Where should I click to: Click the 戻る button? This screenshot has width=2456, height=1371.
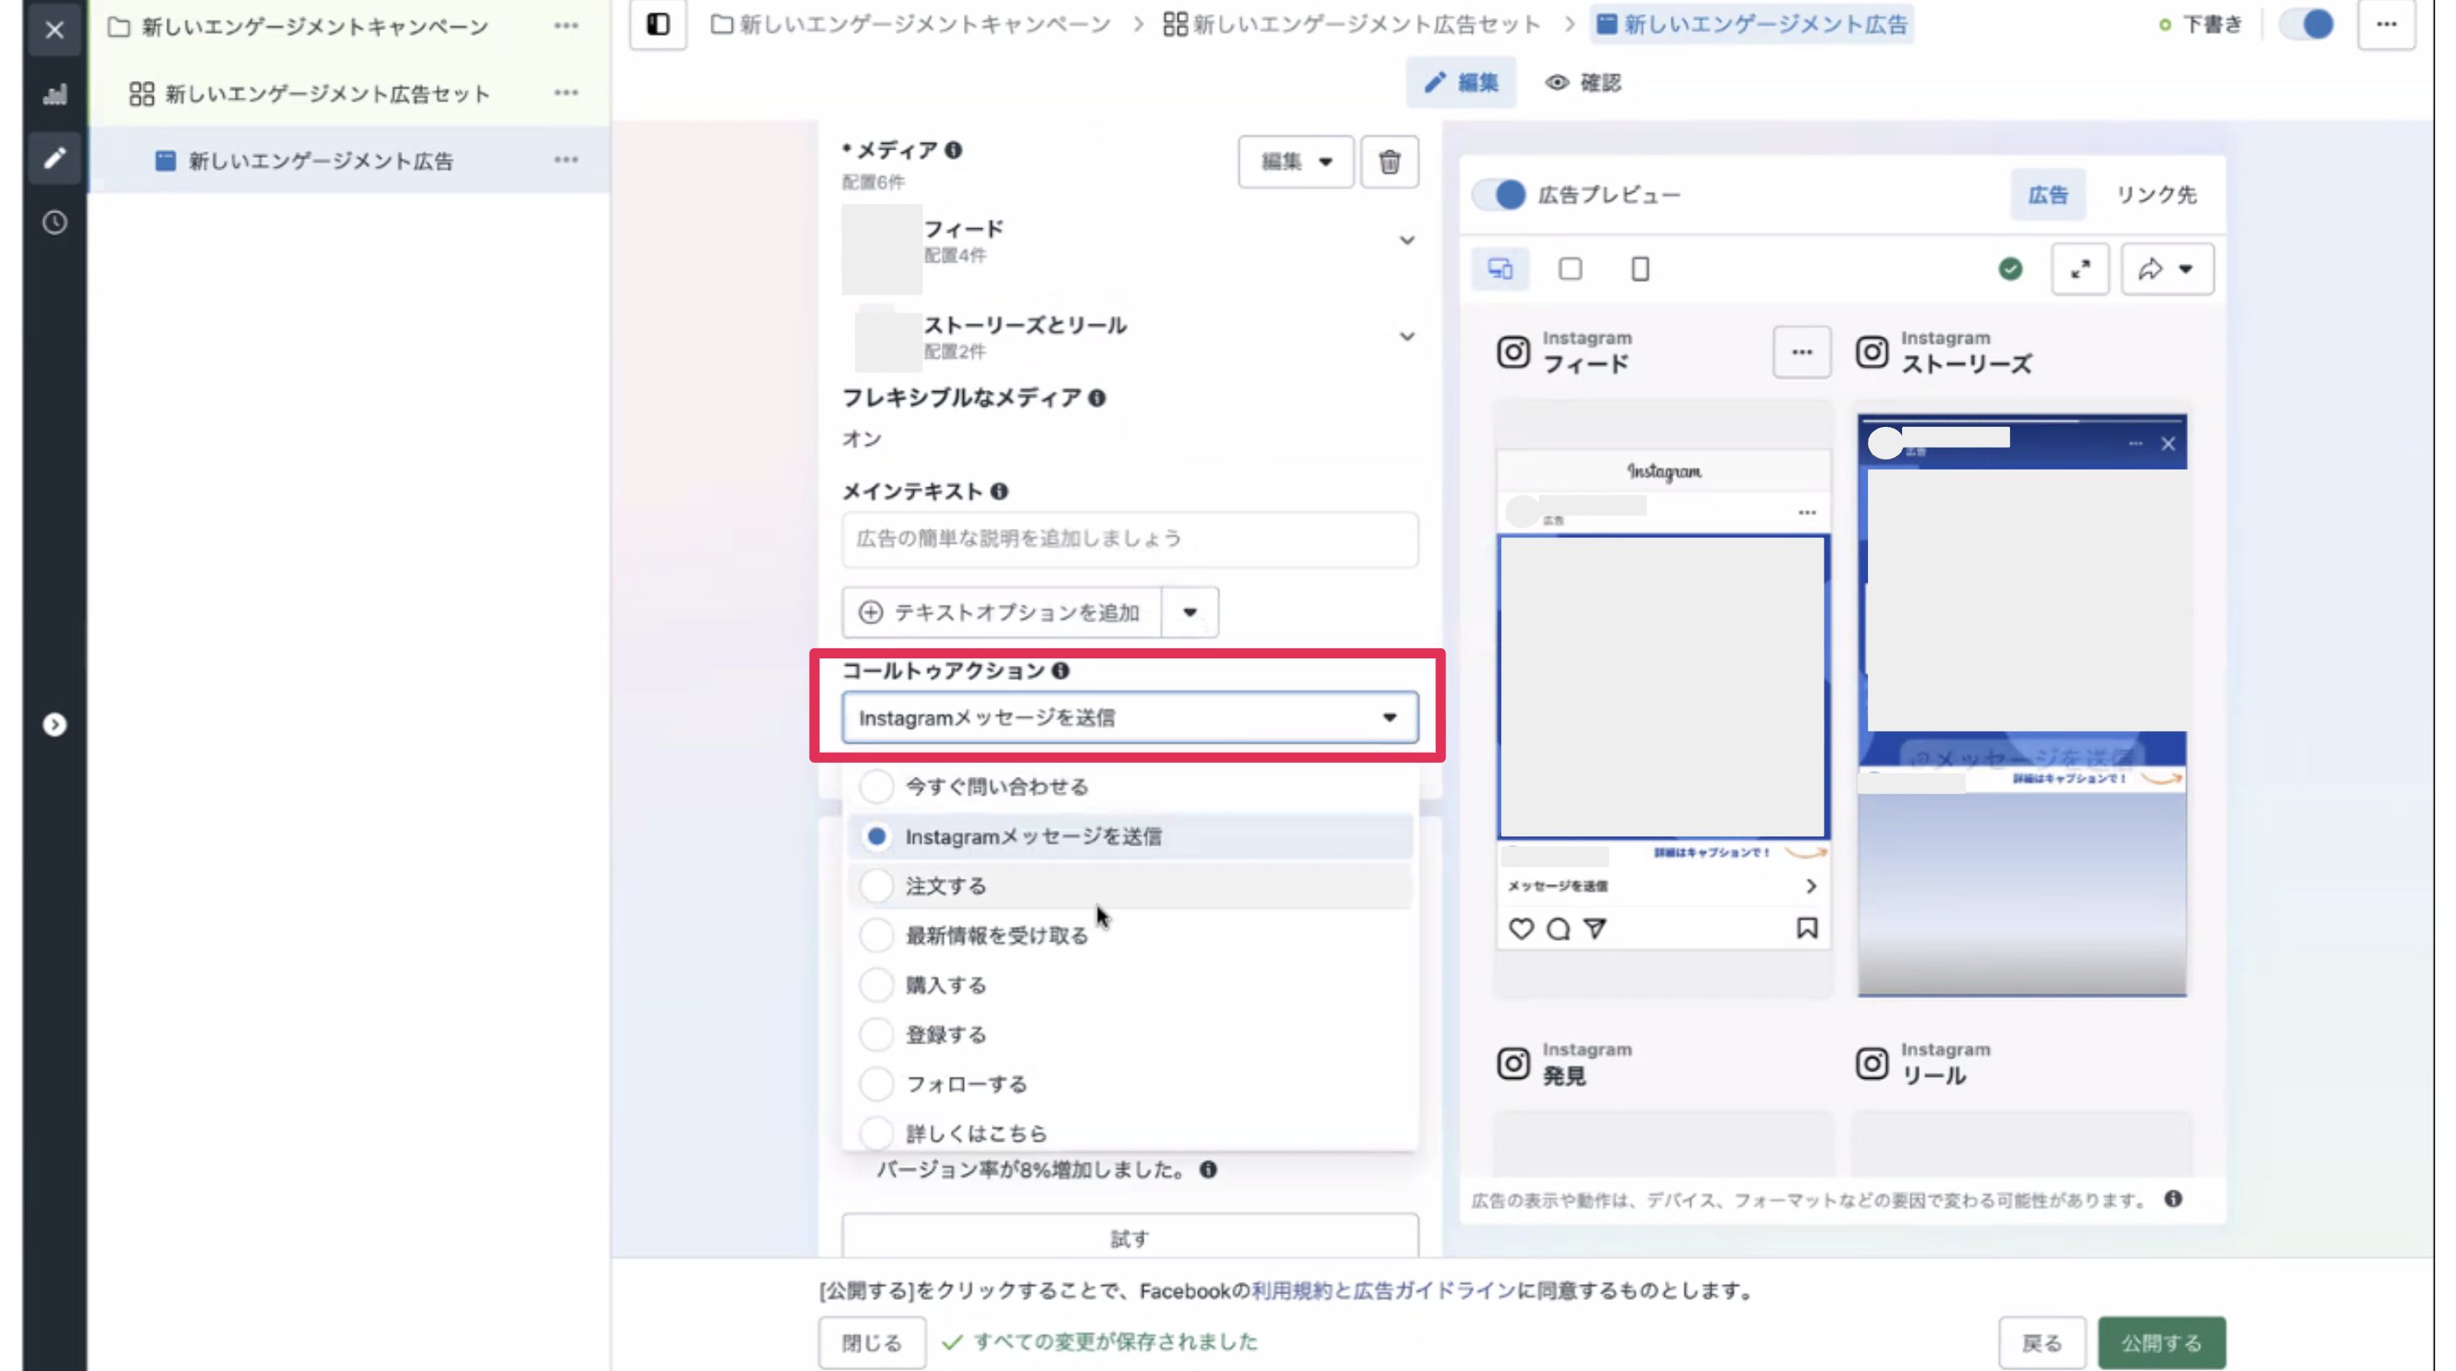[x=2042, y=1343]
